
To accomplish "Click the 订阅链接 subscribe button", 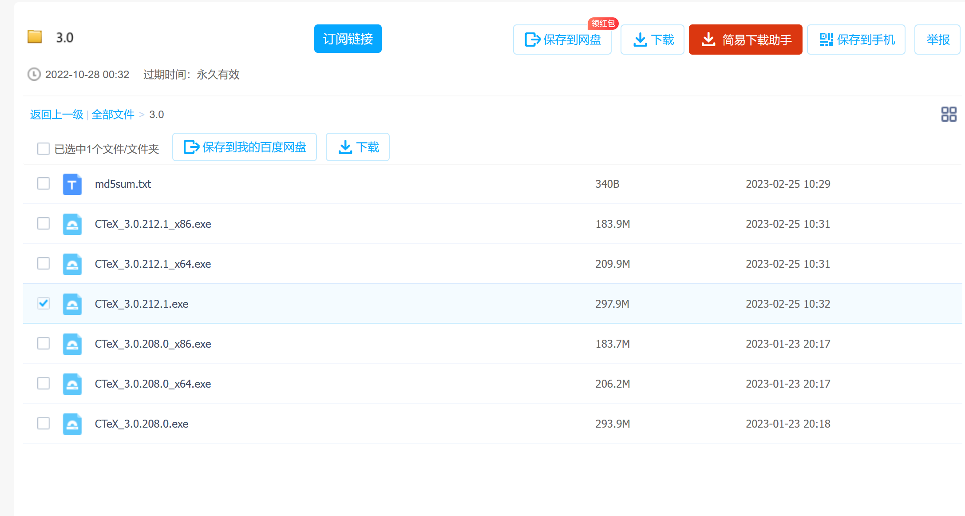I will [348, 39].
